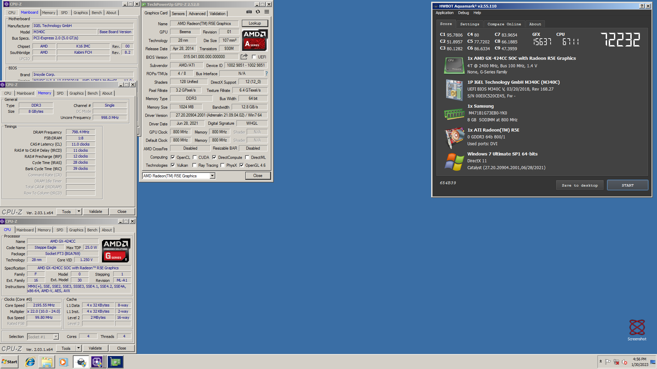The image size is (657, 369).
Task: Switch to GPU-Z via taskbar card icon
Action: (x=115, y=362)
